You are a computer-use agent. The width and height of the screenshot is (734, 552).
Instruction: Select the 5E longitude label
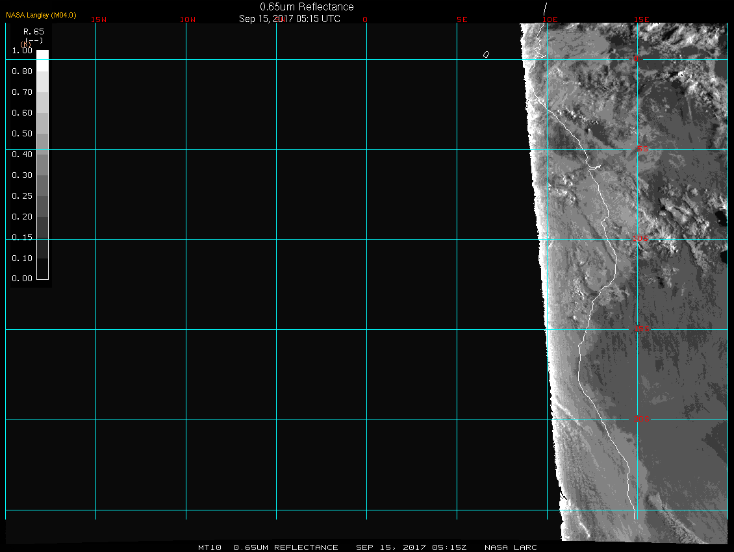click(x=462, y=19)
